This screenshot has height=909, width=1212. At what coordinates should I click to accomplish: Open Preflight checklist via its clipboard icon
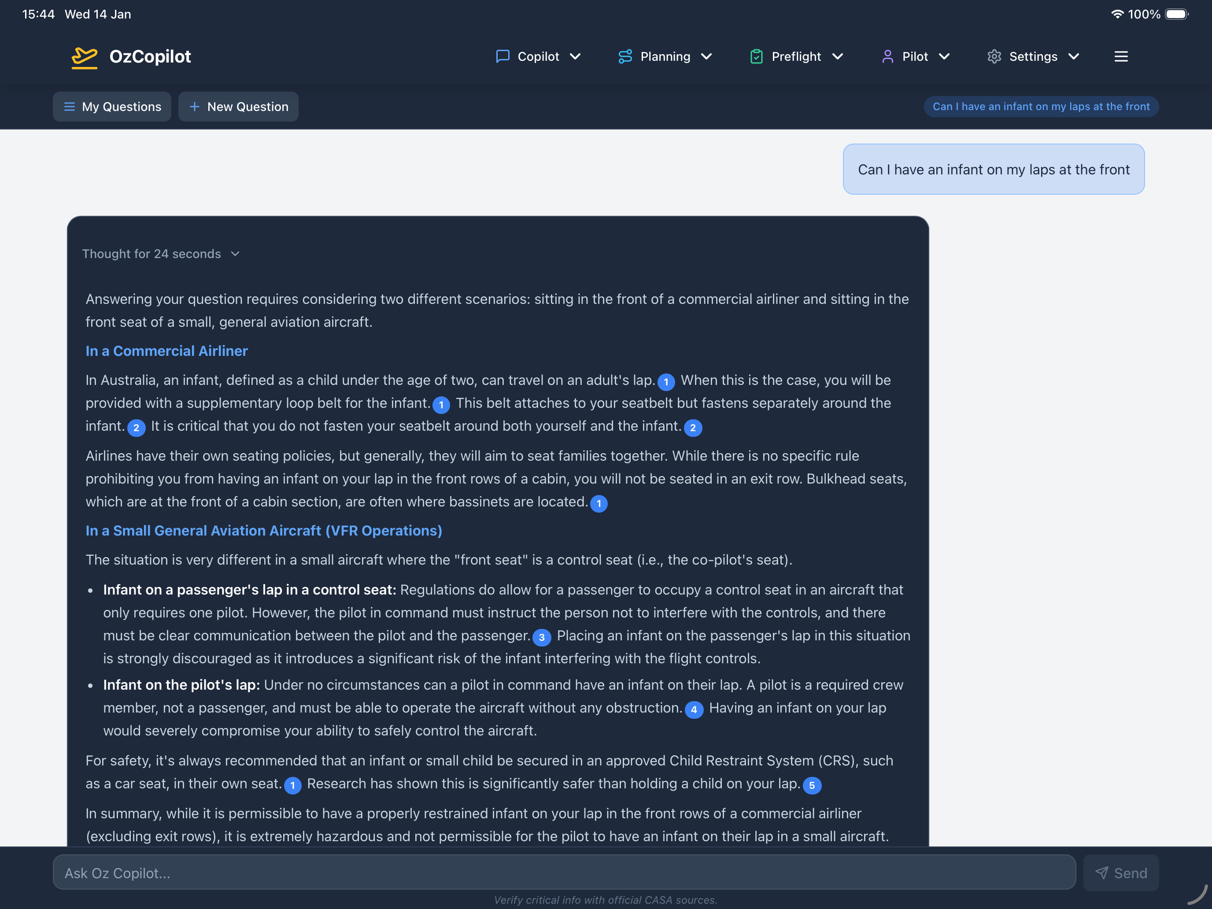pos(757,56)
